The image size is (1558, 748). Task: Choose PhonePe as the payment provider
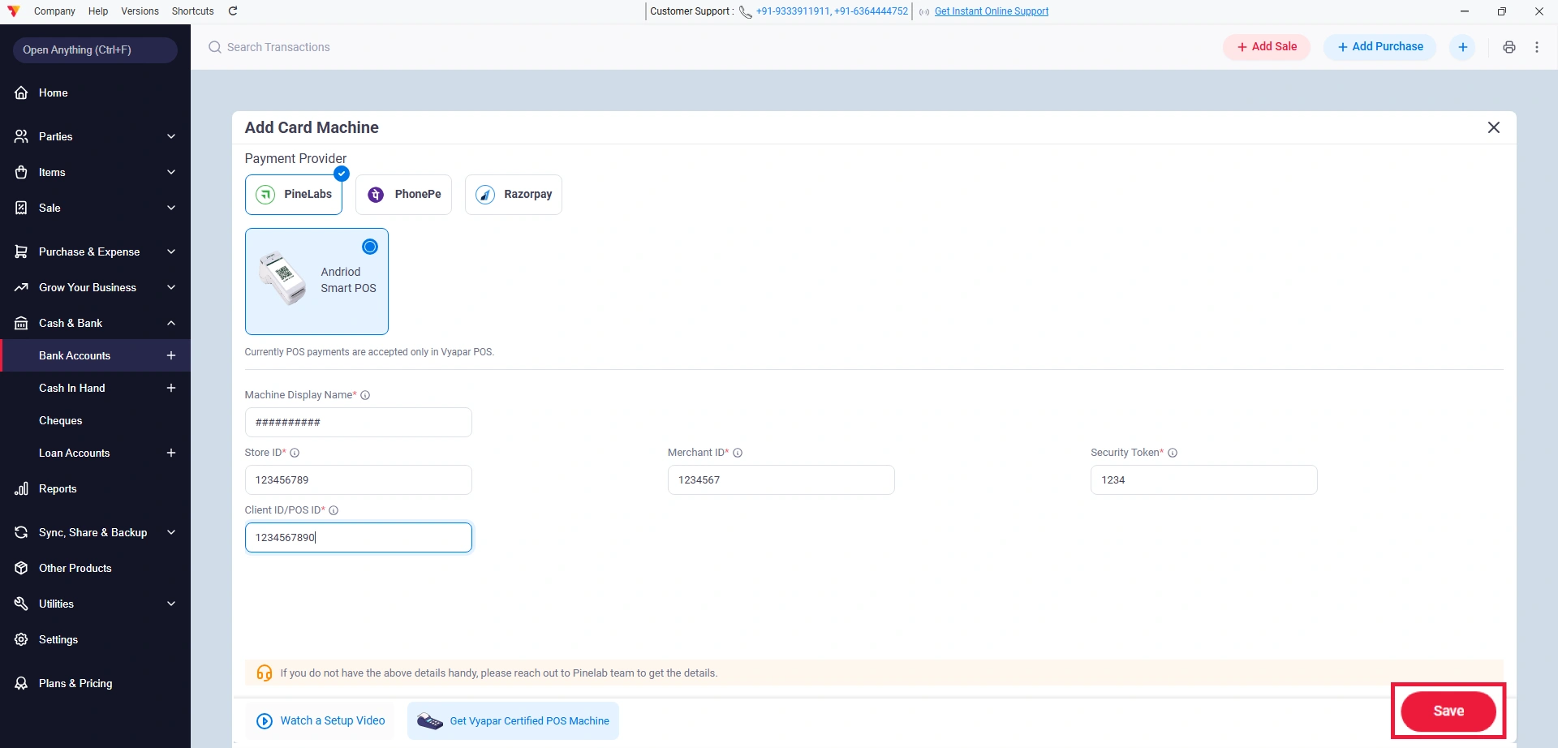click(x=403, y=195)
